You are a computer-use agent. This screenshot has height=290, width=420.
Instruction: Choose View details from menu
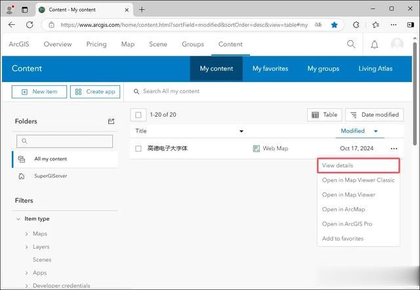358,165
